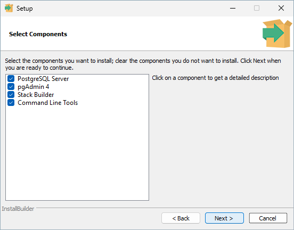Click the large box-arrow installer logo
This screenshot has height=230, width=294.
coord(277,34)
